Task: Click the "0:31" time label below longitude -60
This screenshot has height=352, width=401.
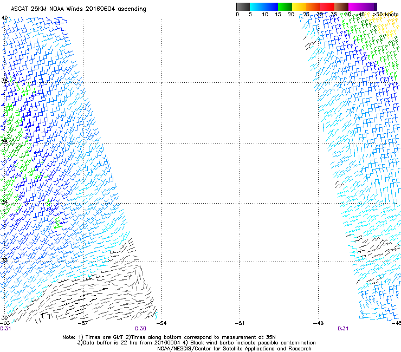Action: tap(5, 329)
